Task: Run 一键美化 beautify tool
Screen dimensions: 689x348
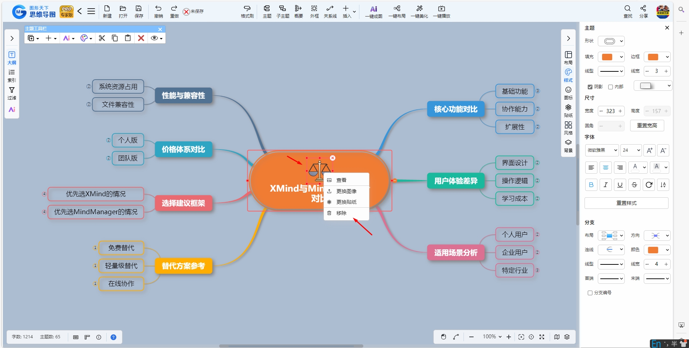Action: pyautogui.click(x=419, y=11)
